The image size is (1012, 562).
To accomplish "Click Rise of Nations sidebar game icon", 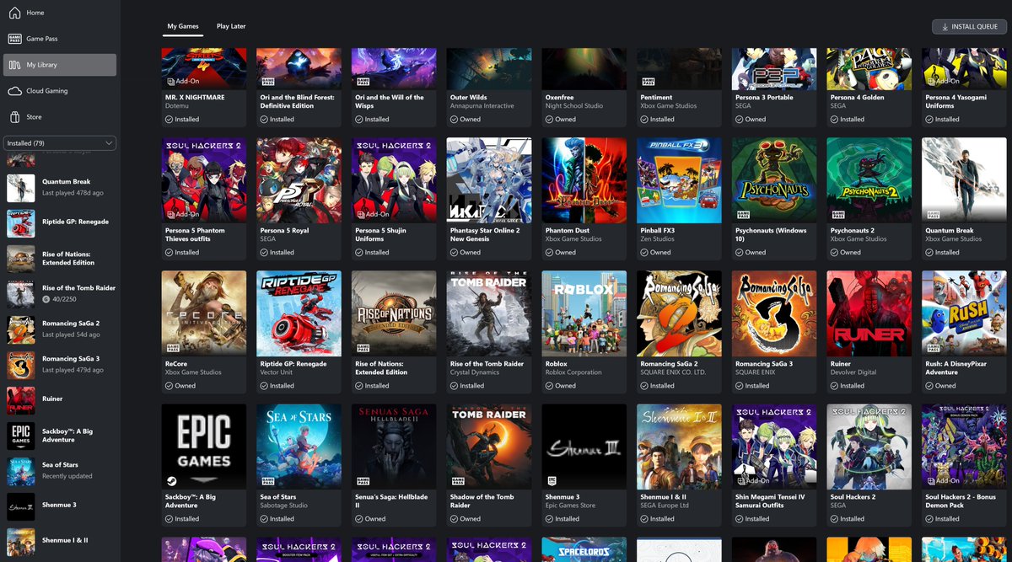I will (21, 259).
